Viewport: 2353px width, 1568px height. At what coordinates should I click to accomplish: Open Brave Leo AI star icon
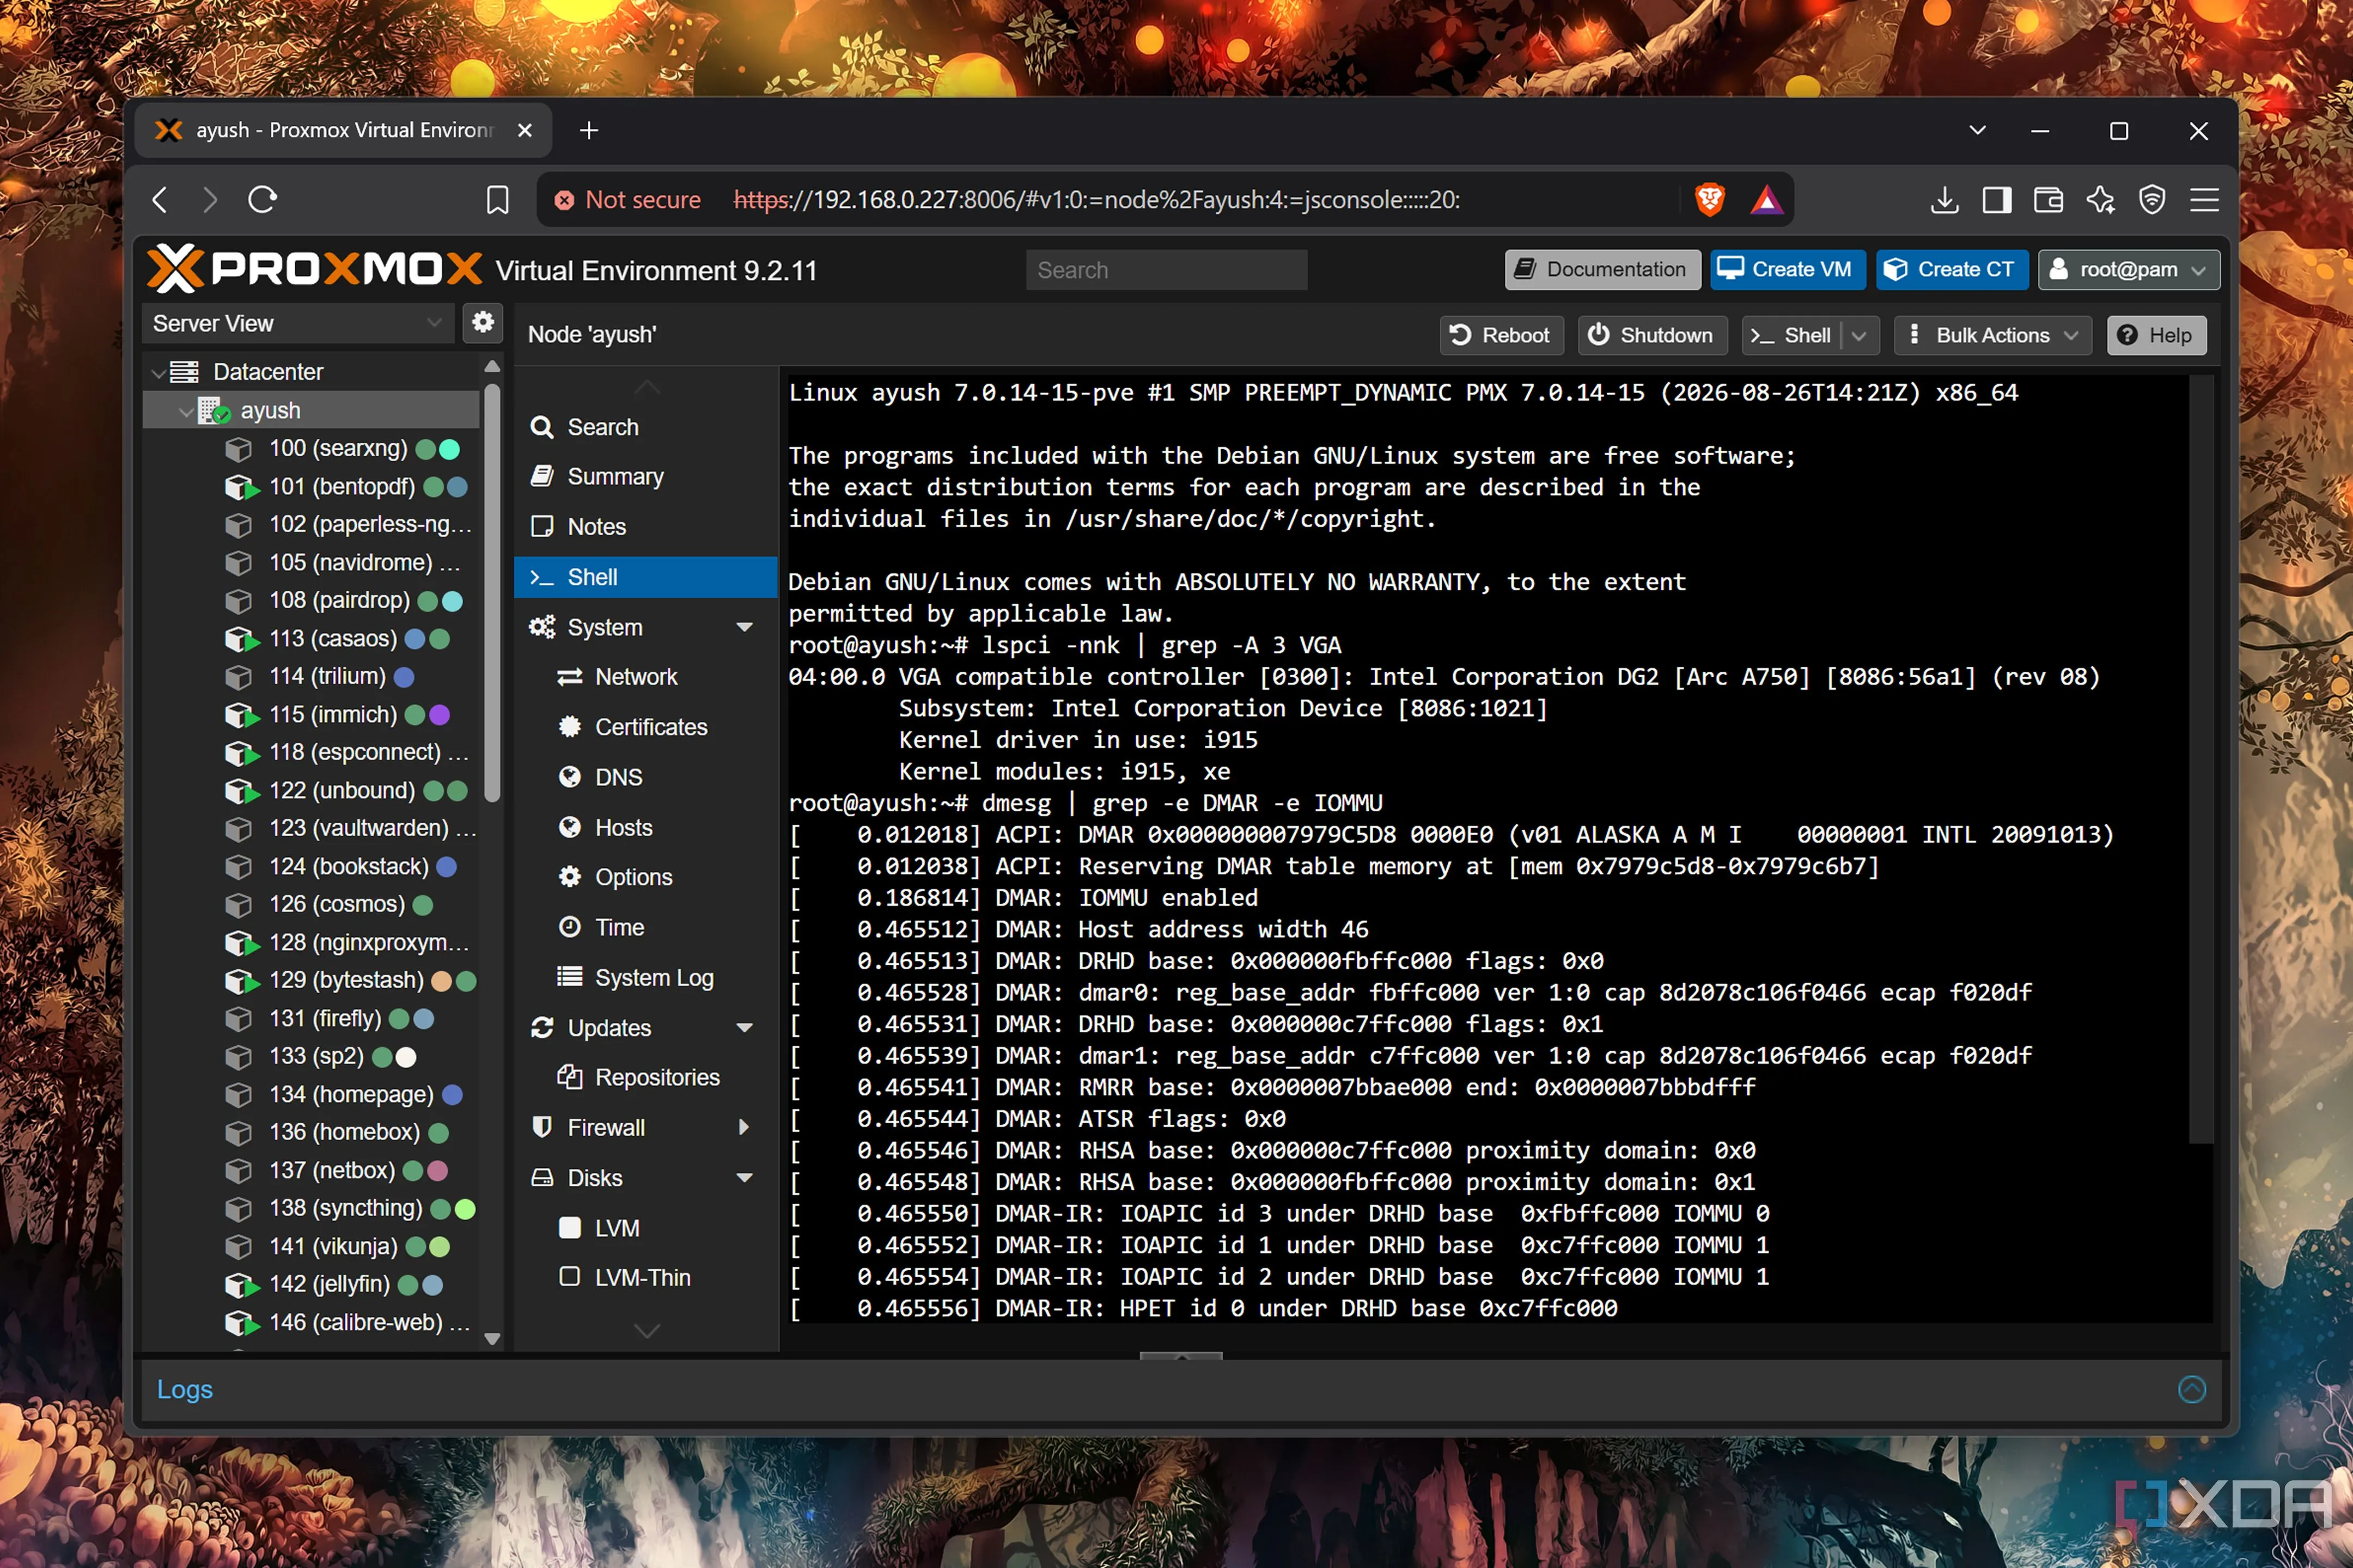pyautogui.click(x=2100, y=200)
